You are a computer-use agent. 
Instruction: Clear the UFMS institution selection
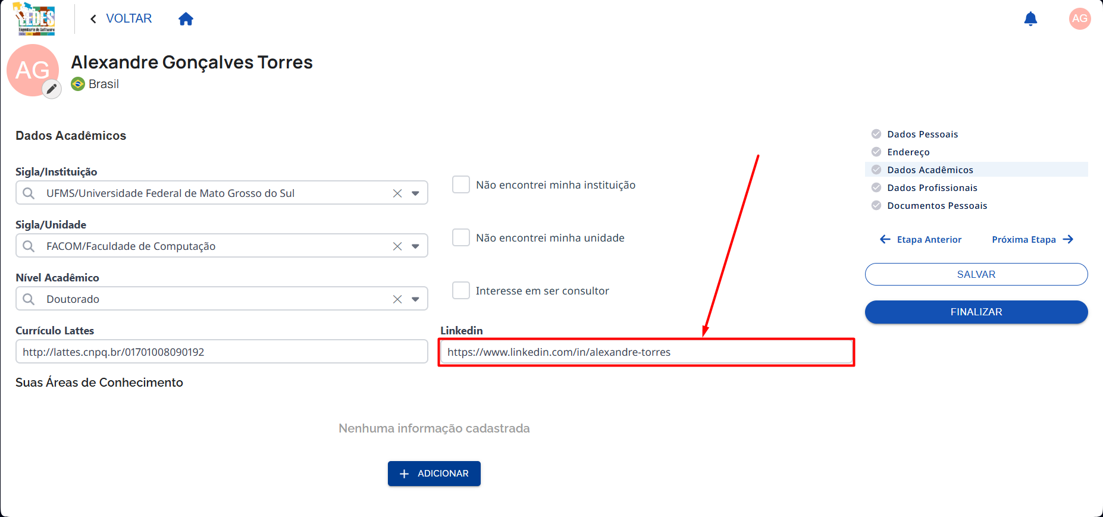coord(397,193)
